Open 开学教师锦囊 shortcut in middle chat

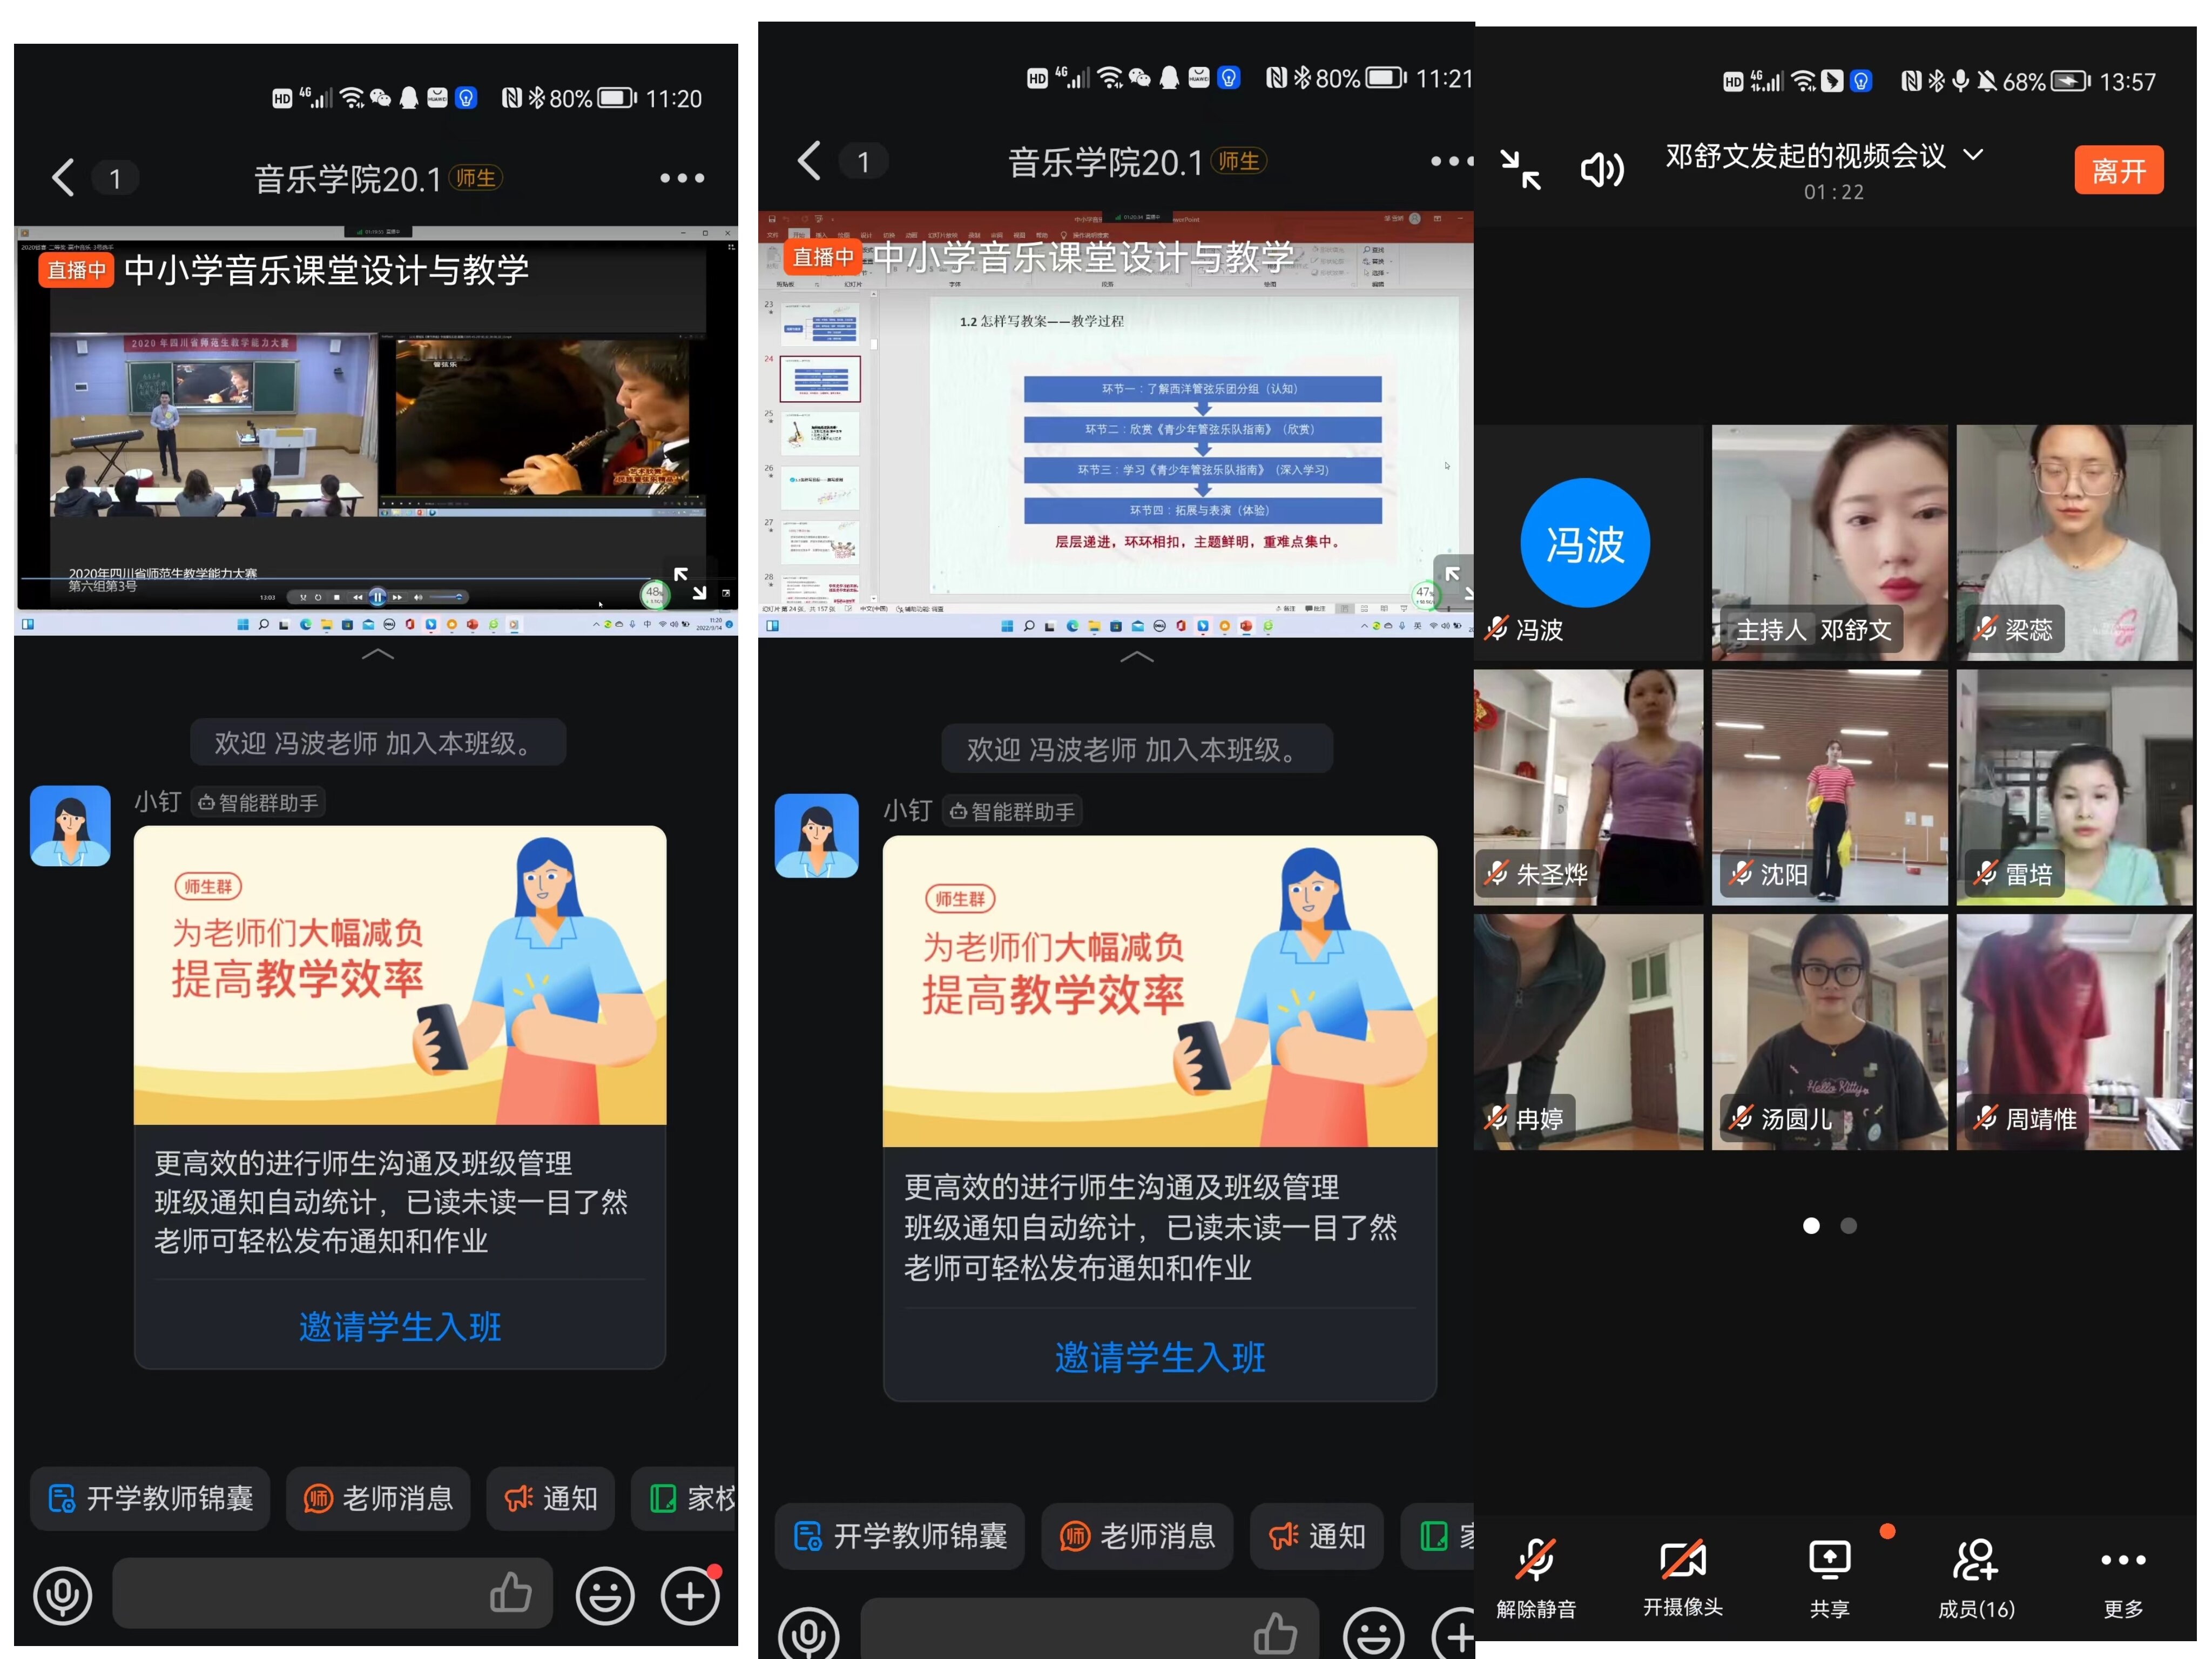coord(899,1535)
